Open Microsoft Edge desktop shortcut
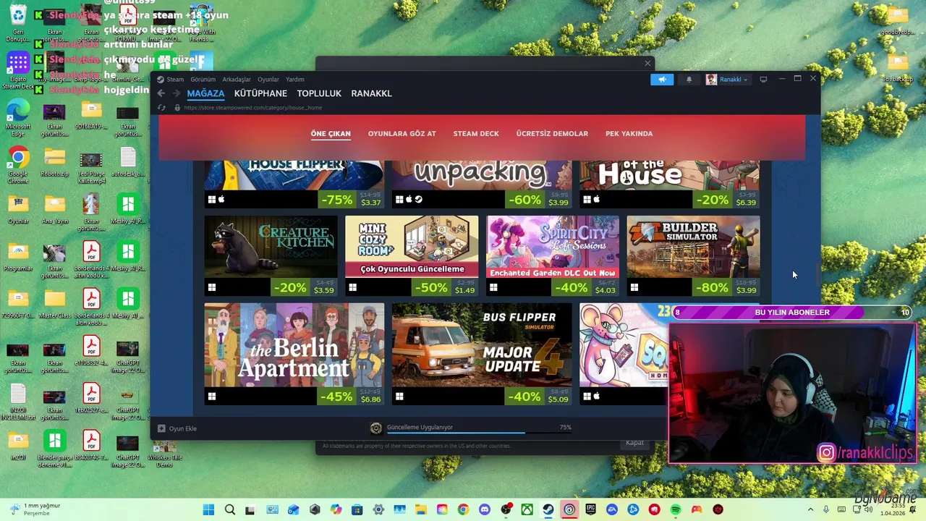 (18, 118)
